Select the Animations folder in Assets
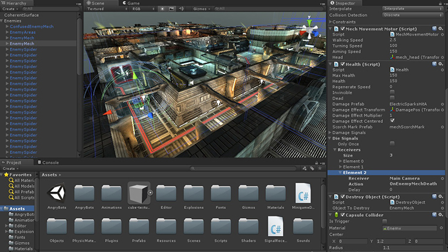The height and width of the screenshot is (252, 448). point(112,193)
